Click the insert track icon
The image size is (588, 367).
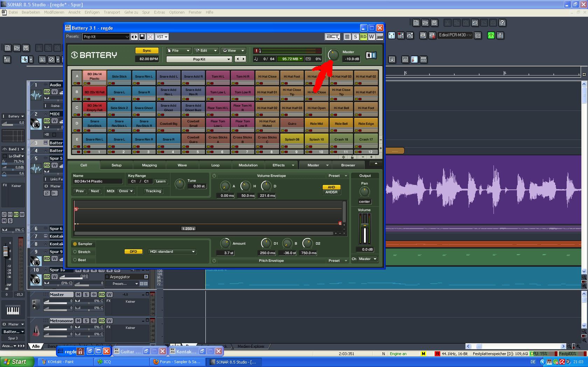(x=7, y=59)
